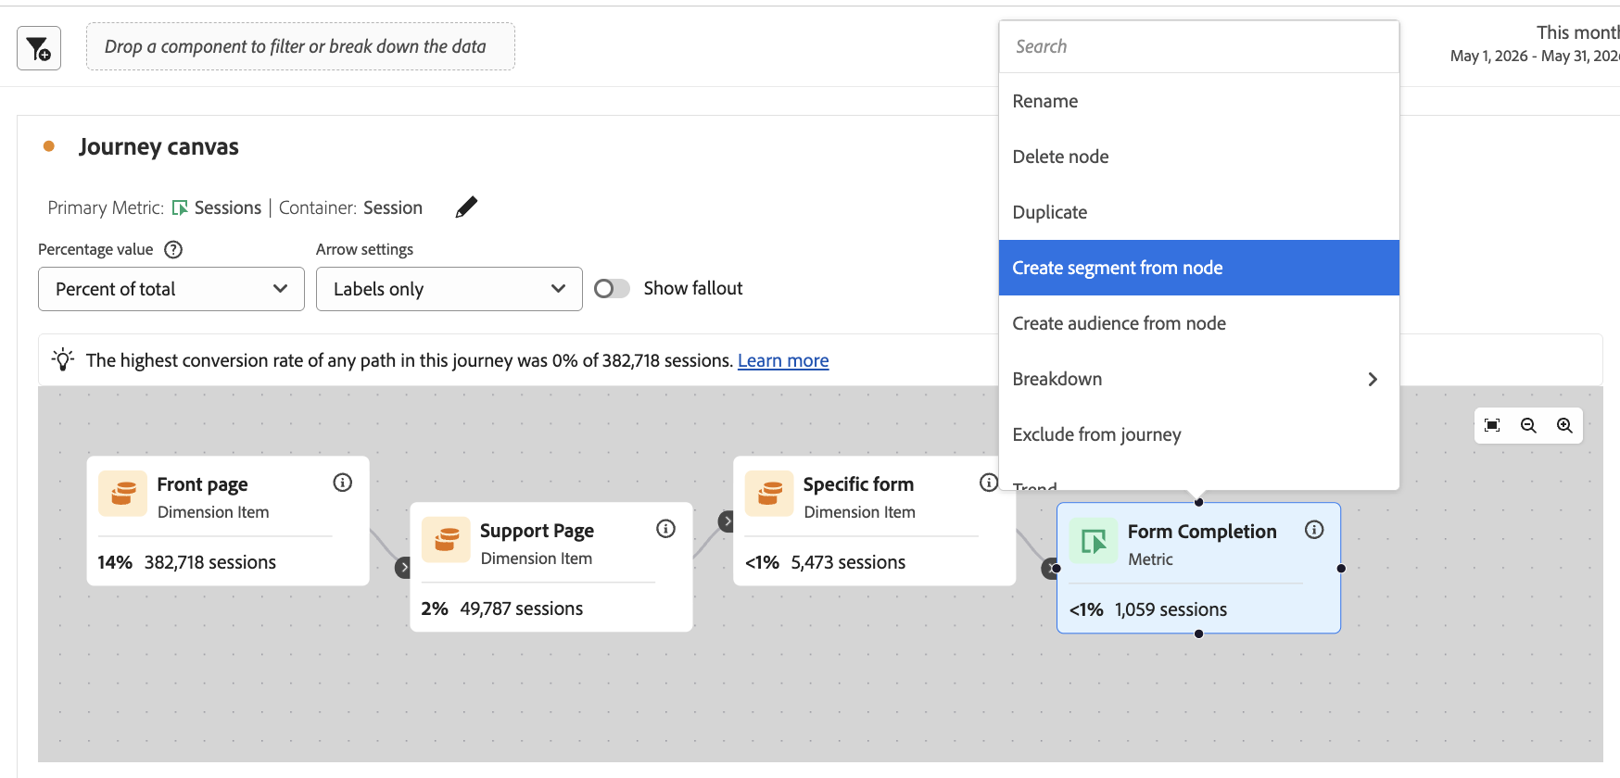
Task: Select Delete node menu entry
Action: (x=1199, y=157)
